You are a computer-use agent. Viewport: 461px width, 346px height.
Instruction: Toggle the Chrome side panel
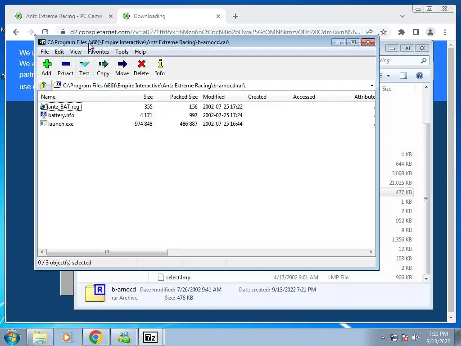[416, 32]
